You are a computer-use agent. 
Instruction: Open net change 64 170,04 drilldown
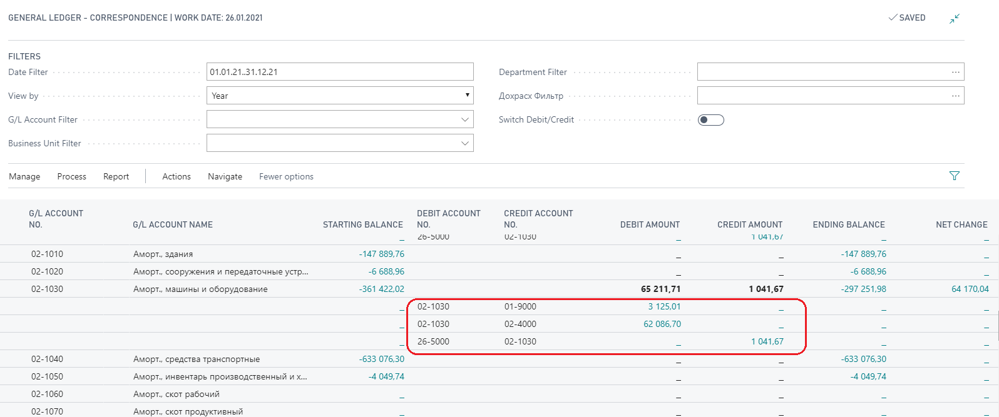click(970, 289)
